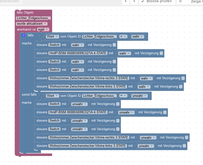
Task: Click the HmIP-BSM 000855699C521A:4.STATE field set to unwahr
Action: click(78, 112)
